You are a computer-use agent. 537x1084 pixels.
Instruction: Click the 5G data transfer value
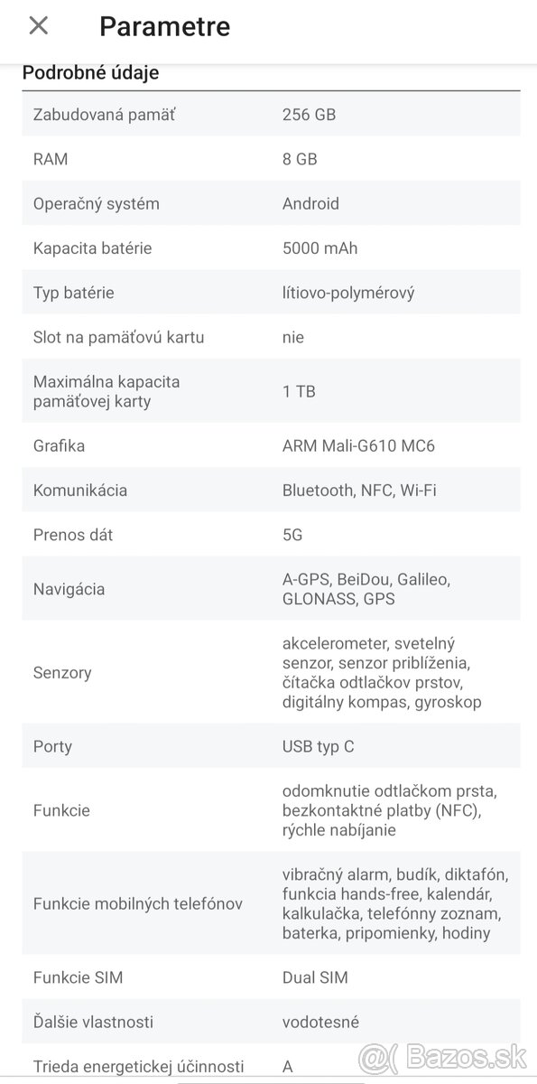coord(292,535)
